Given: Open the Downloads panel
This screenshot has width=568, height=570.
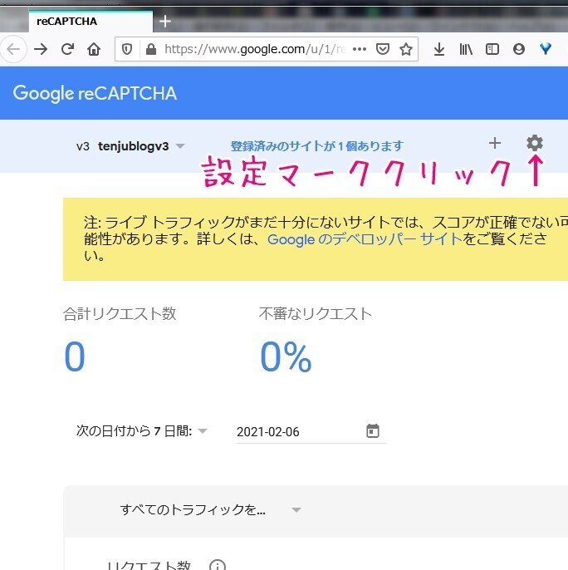Looking at the screenshot, I should [439, 49].
